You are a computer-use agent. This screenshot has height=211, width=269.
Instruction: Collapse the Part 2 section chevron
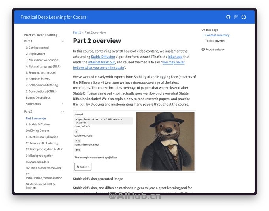(63, 112)
